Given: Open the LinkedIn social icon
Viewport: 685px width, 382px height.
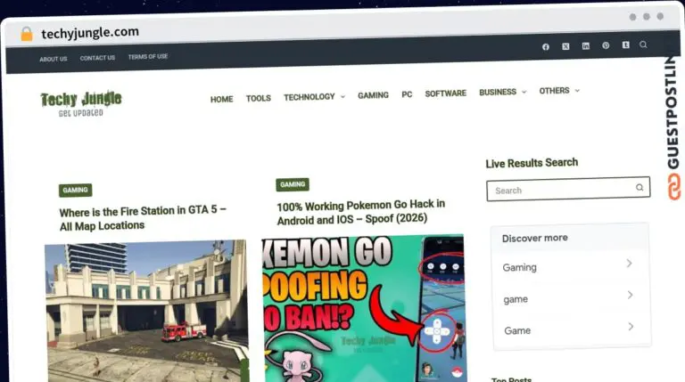Looking at the screenshot, I should [x=586, y=45].
